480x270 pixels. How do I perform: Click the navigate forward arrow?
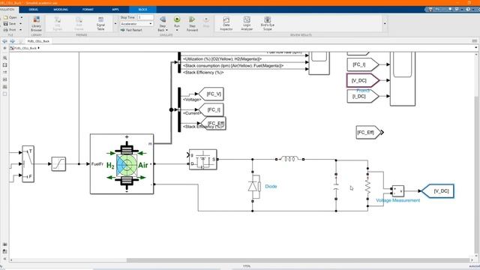(x=12, y=41)
